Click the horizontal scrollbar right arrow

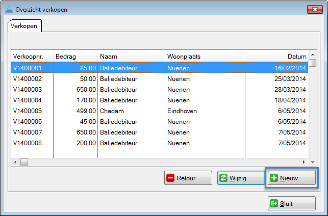tap(305, 162)
